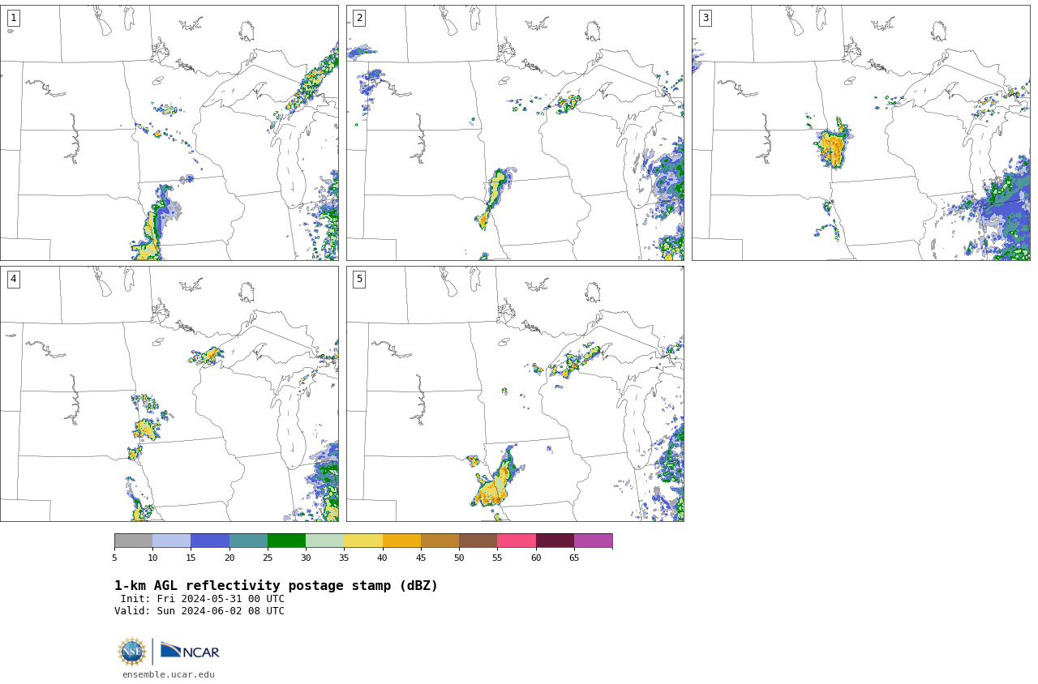
Task: Click the colorbar tick label 50
Action: 459,558
